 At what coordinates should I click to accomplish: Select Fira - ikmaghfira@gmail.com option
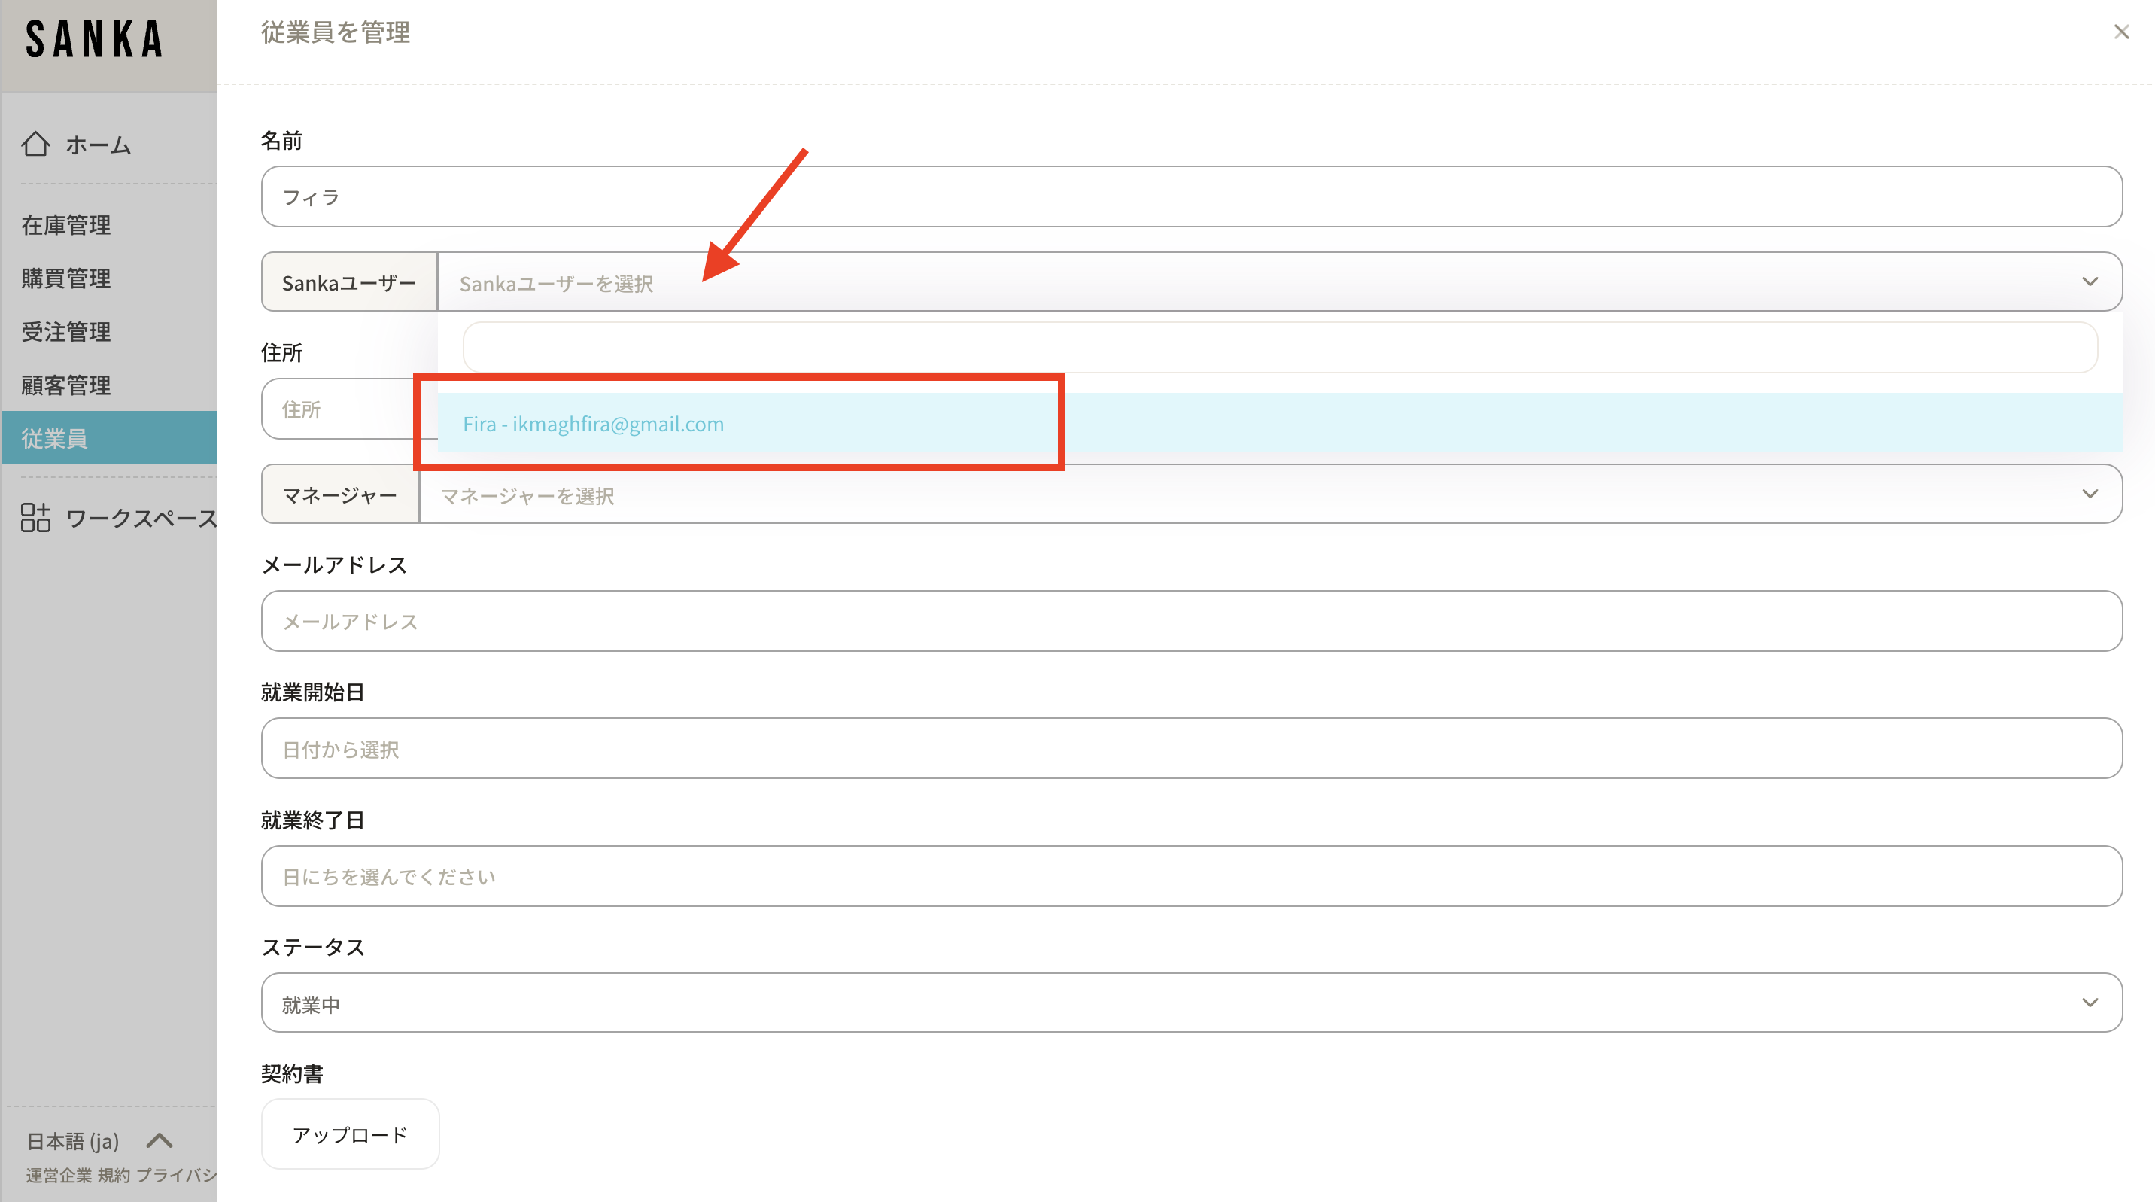coord(593,425)
